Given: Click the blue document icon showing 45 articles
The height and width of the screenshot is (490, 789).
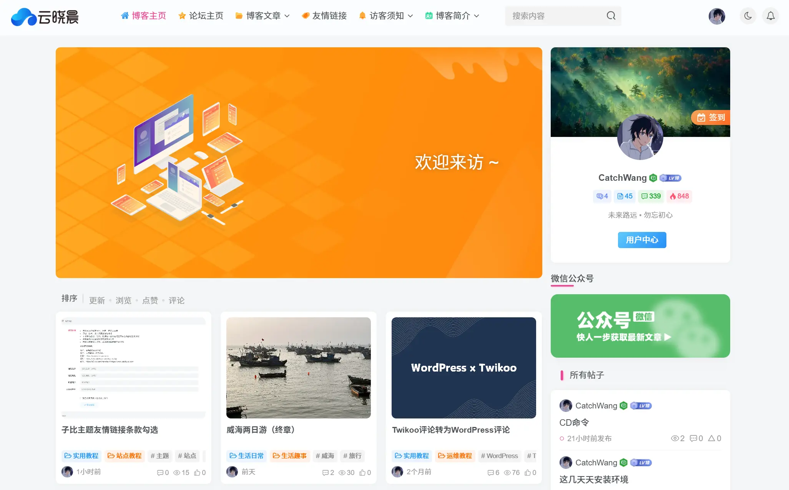Looking at the screenshot, I should click(625, 196).
